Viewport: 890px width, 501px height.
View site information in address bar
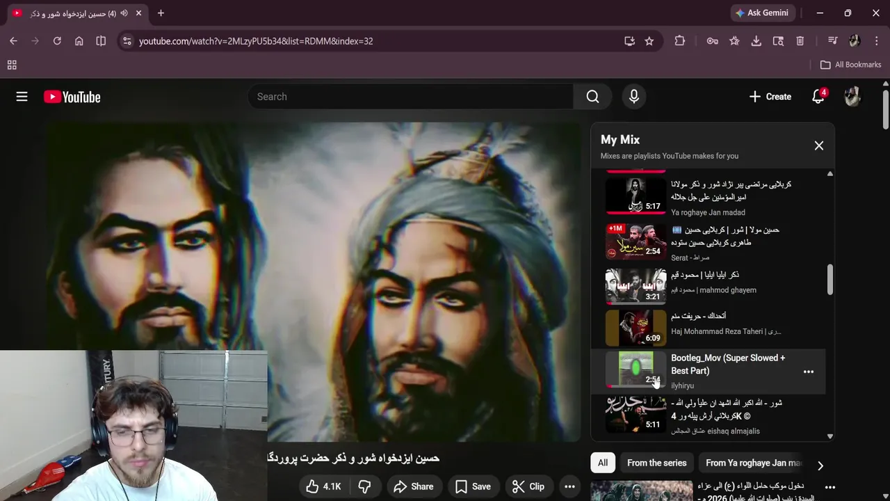[x=127, y=41]
